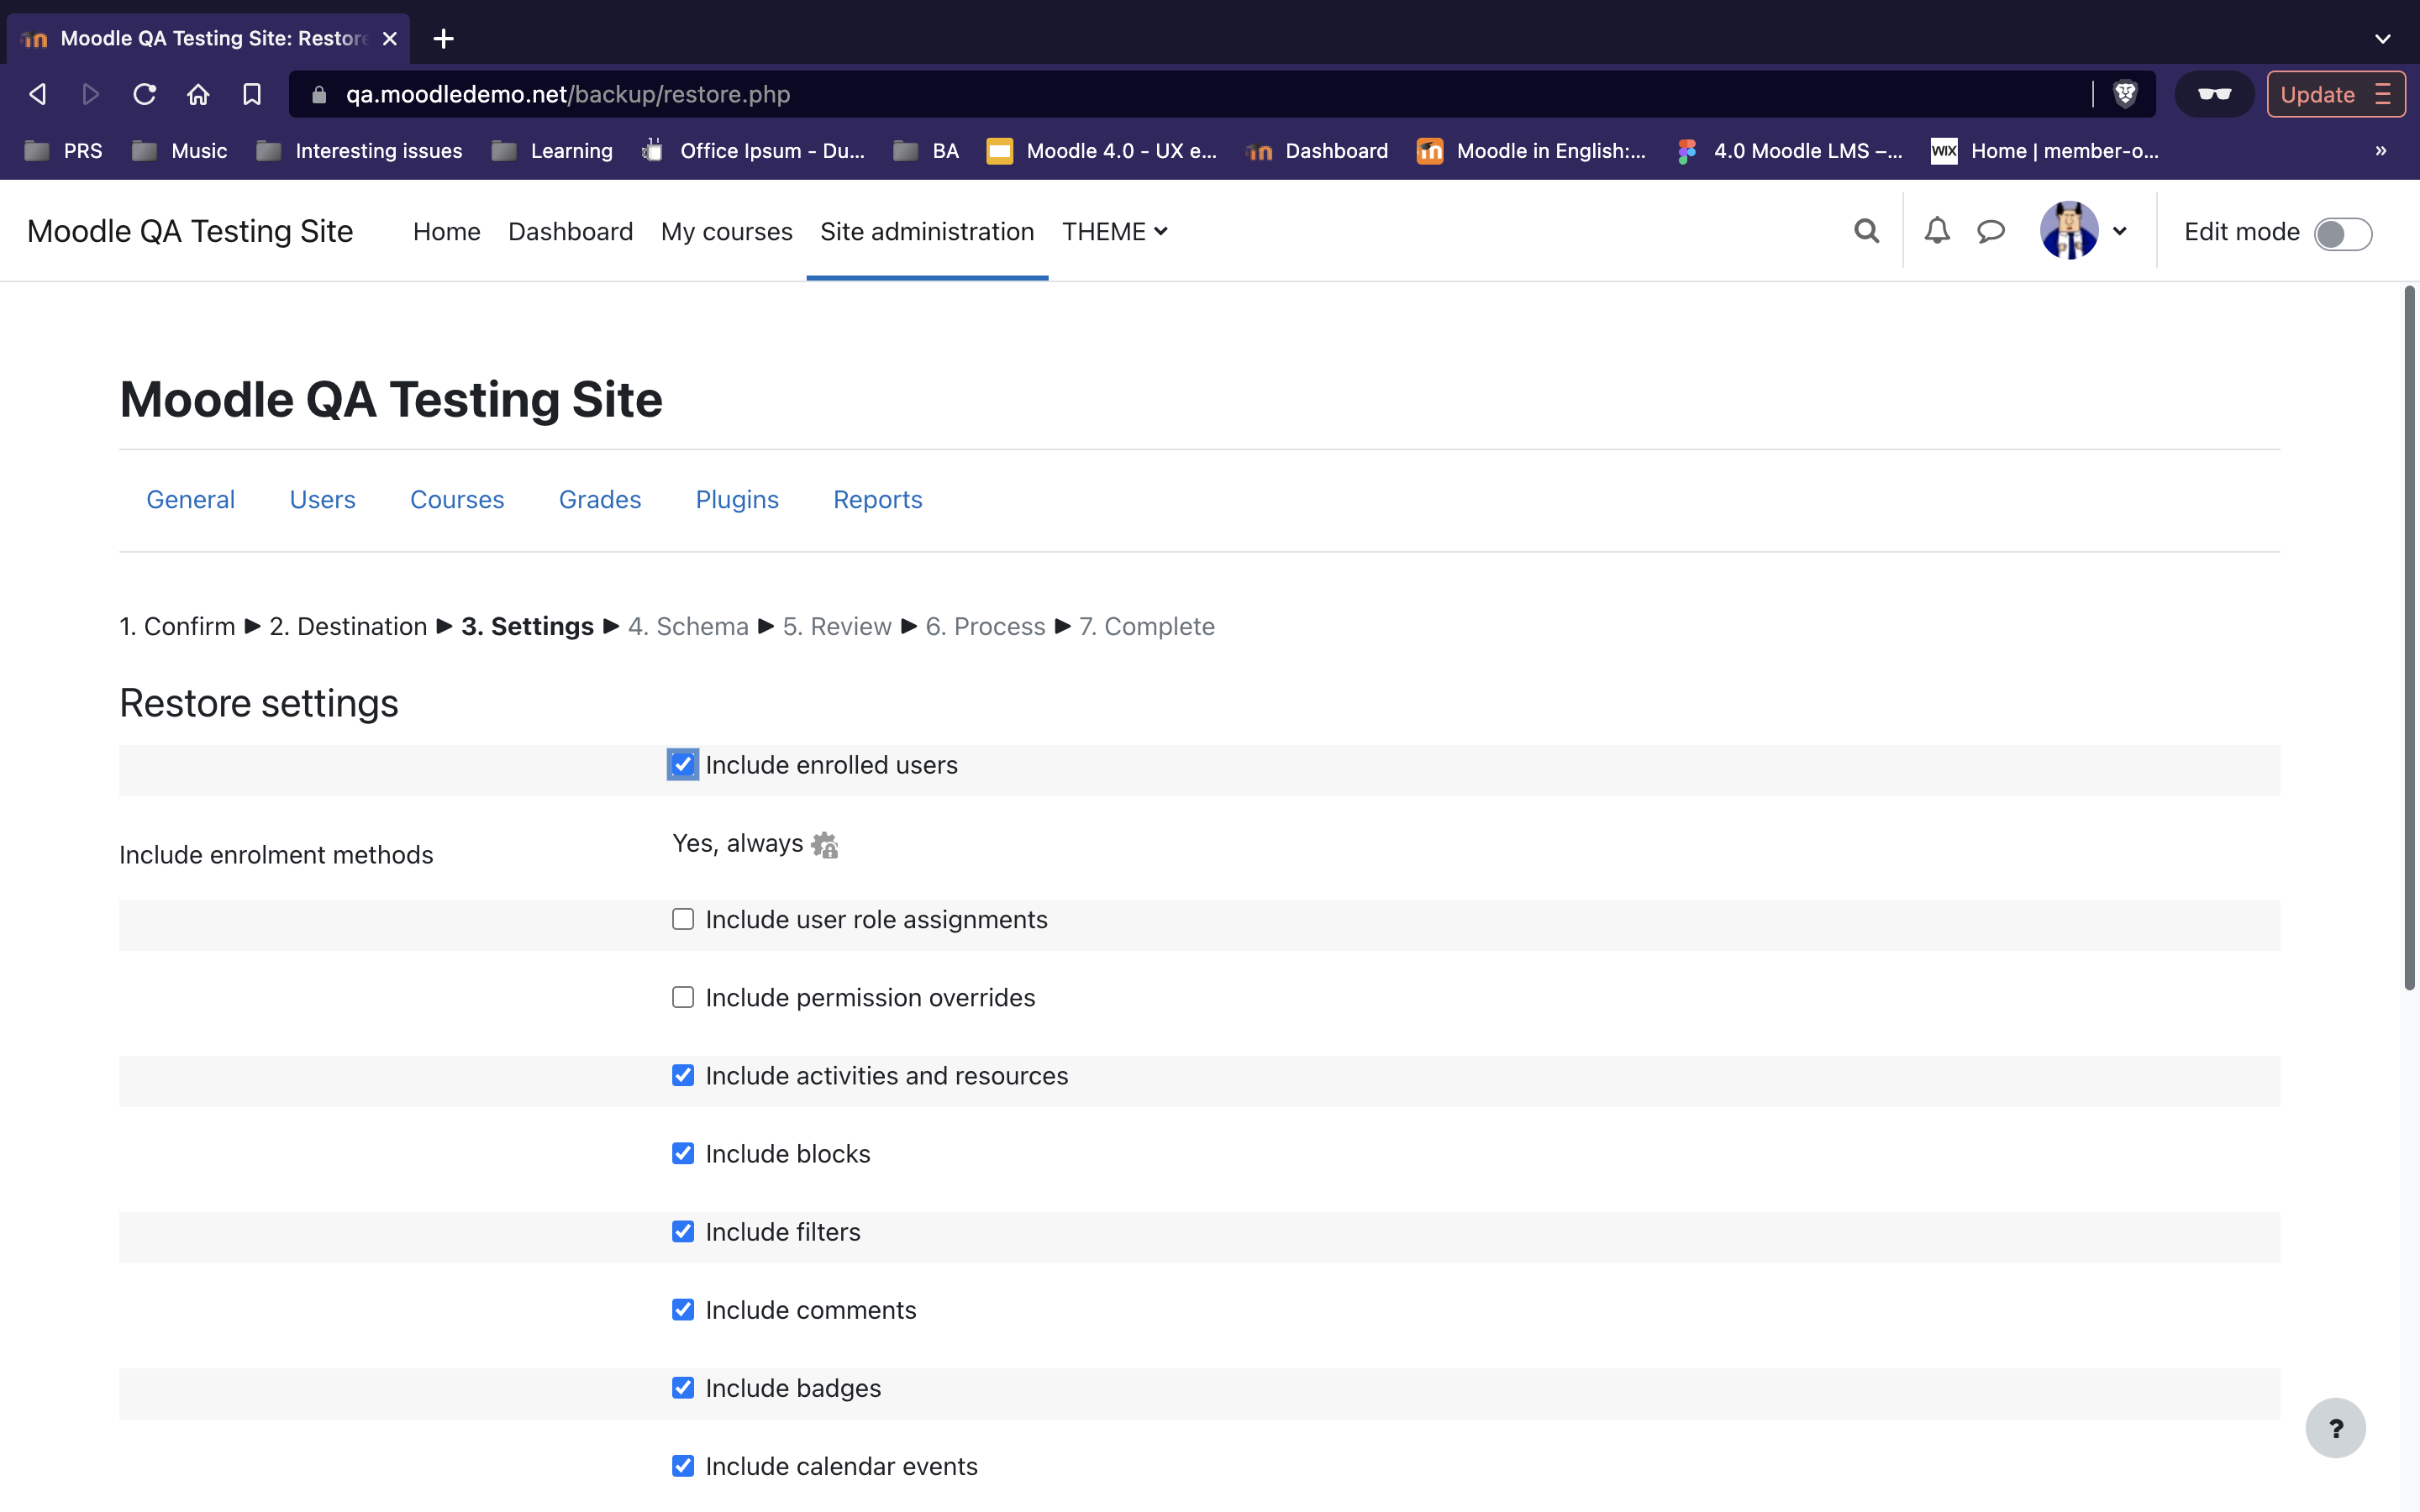Open Interesting issues bookmarks folder
Viewport: 2420px width, 1512px height.
[359, 151]
